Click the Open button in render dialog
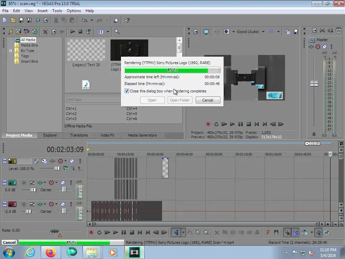 click(152, 100)
